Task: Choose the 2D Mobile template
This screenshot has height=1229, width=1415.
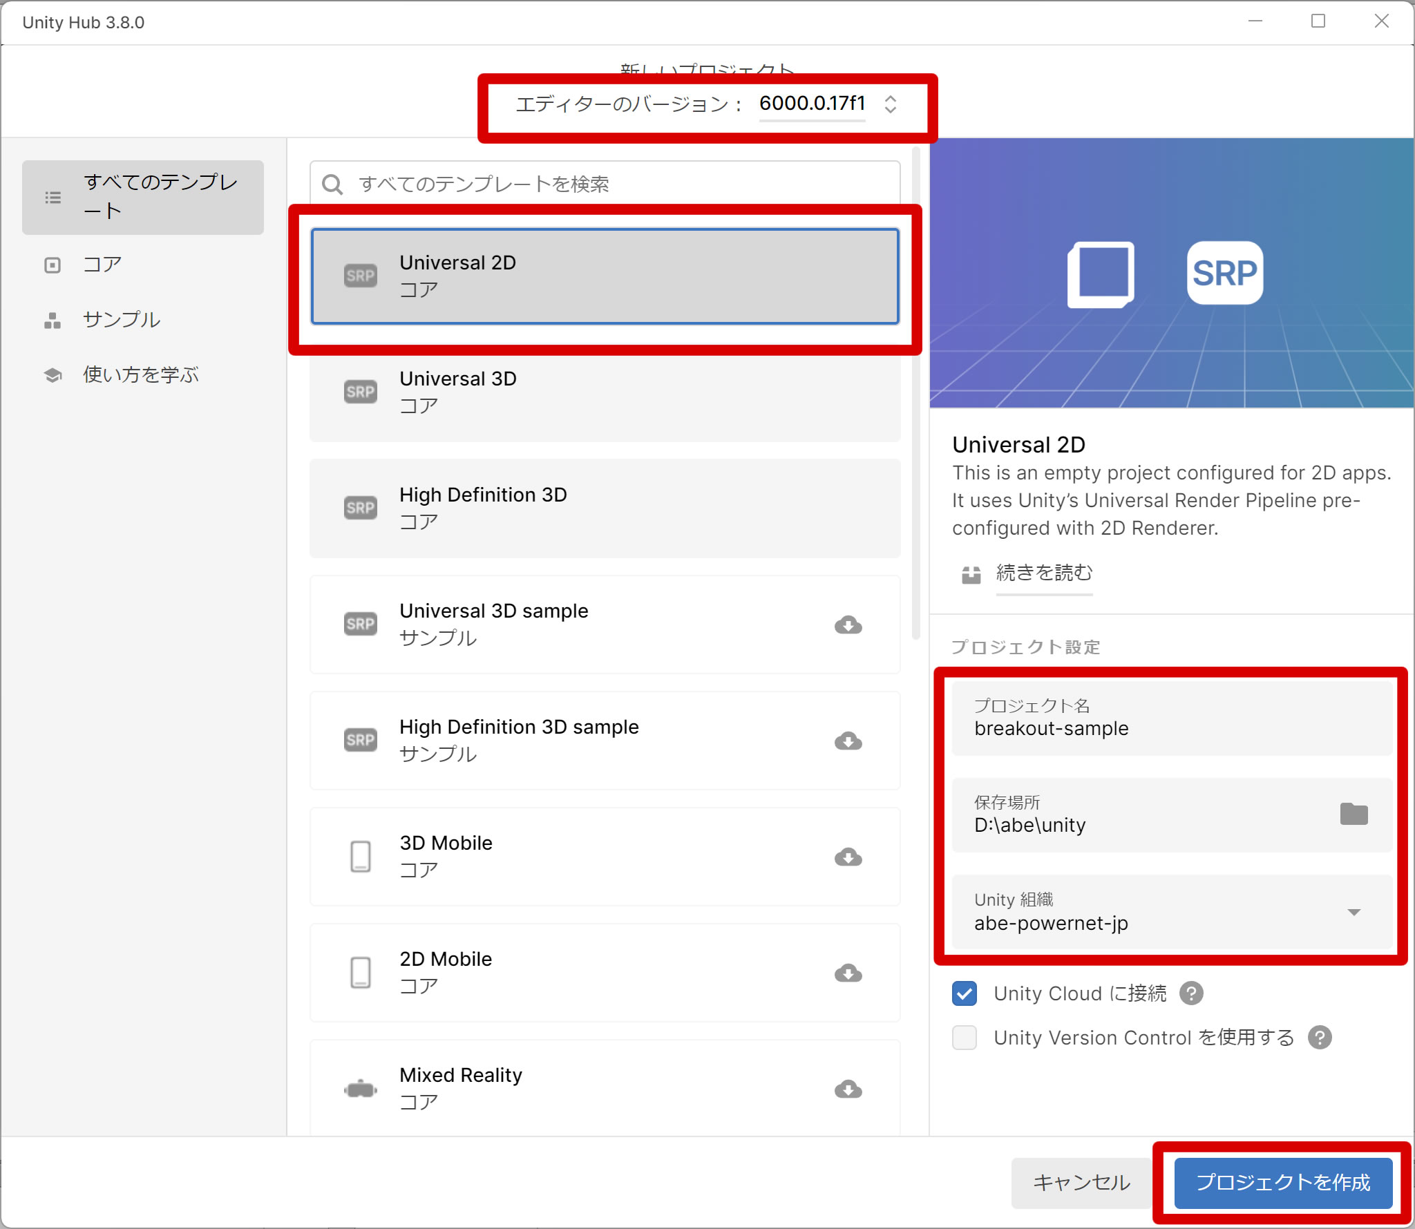Action: (605, 973)
